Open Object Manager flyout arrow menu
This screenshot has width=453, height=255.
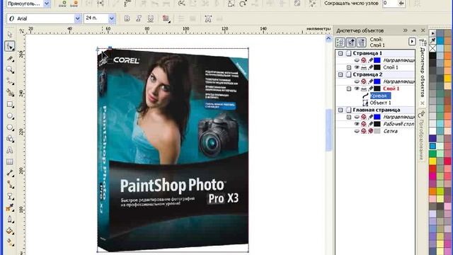pos(412,42)
